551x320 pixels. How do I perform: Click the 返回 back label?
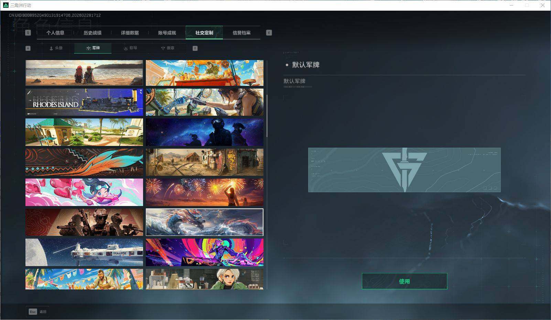pos(43,312)
